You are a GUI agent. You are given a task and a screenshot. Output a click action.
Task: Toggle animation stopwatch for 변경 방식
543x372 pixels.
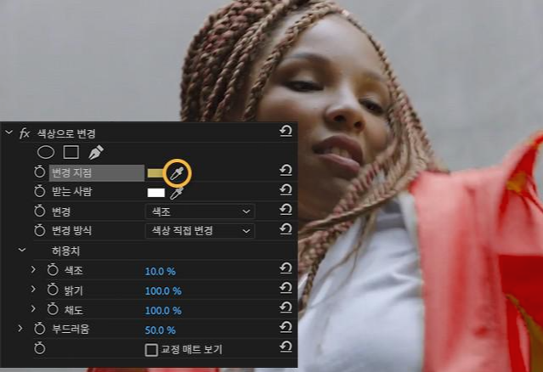click(x=39, y=230)
